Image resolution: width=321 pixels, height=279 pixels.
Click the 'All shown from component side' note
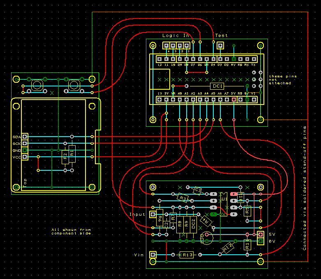(71, 231)
